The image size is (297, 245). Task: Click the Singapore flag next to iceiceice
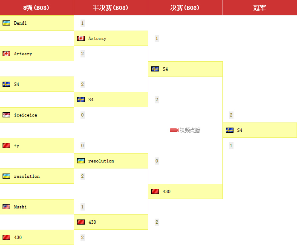[6, 115]
